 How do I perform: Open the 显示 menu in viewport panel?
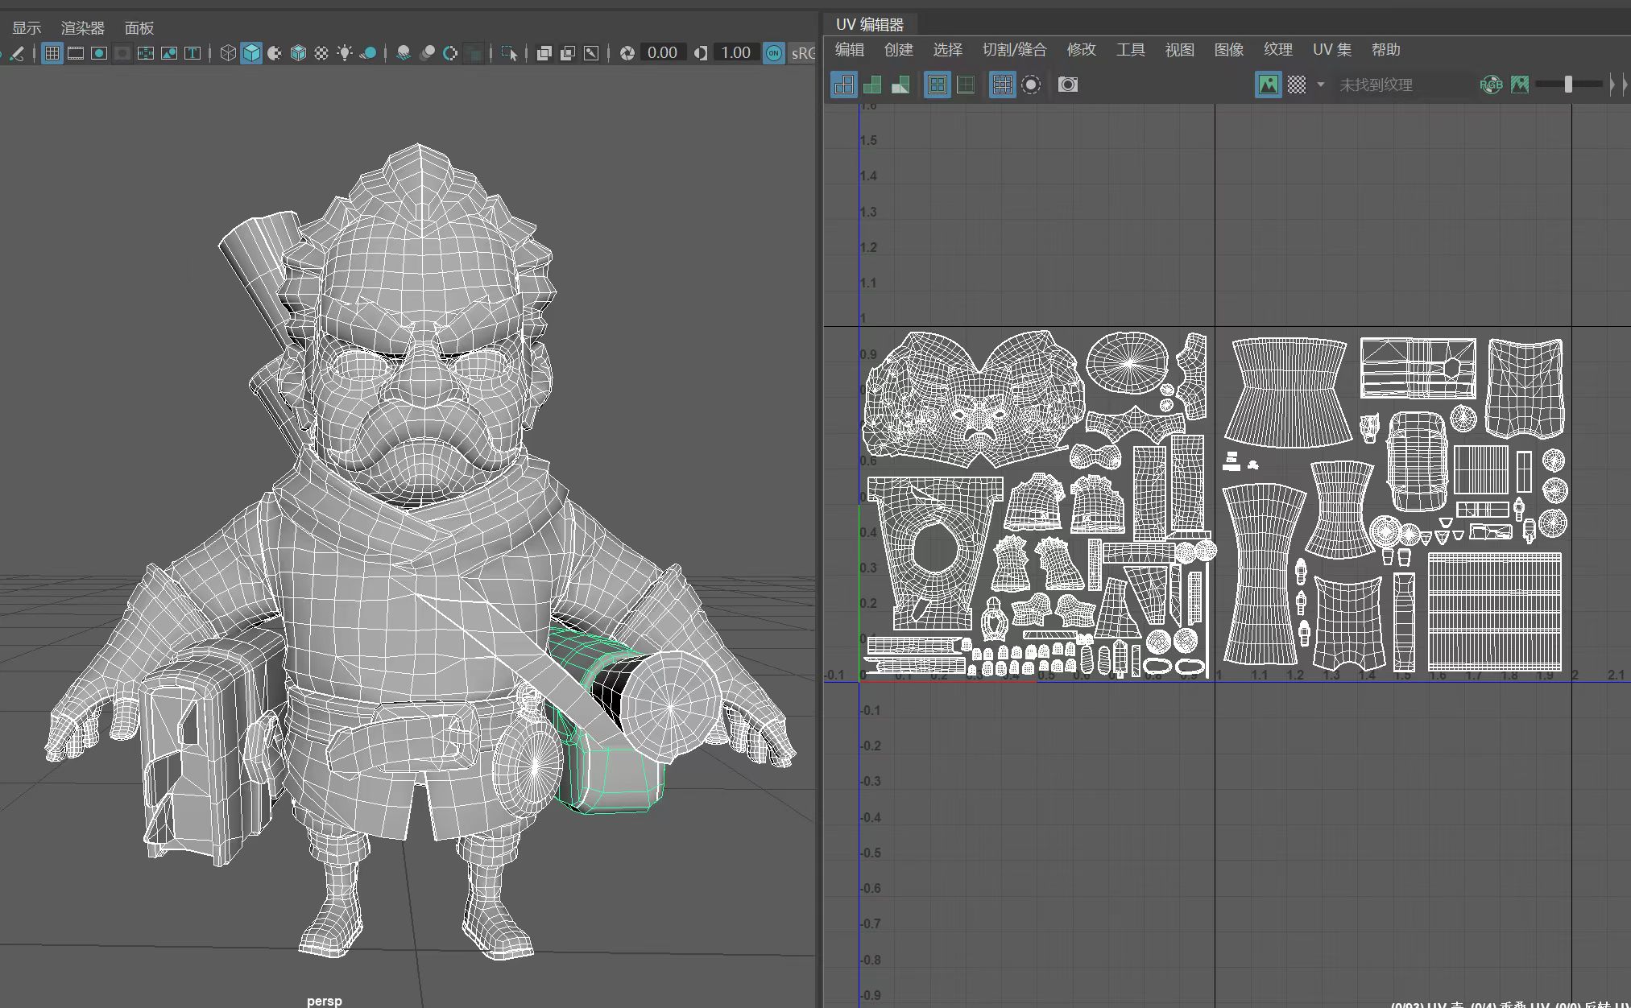(x=26, y=28)
